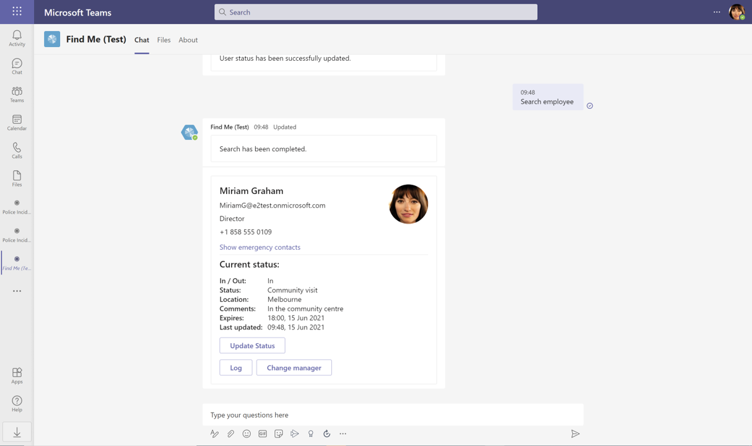Insert a GIF using the GIF icon
The width and height of the screenshot is (752, 446).
coord(263,434)
